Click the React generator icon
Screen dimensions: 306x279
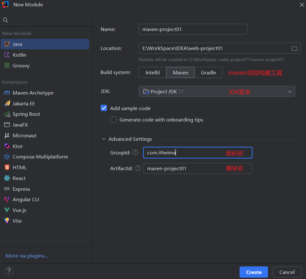[x=7, y=178]
